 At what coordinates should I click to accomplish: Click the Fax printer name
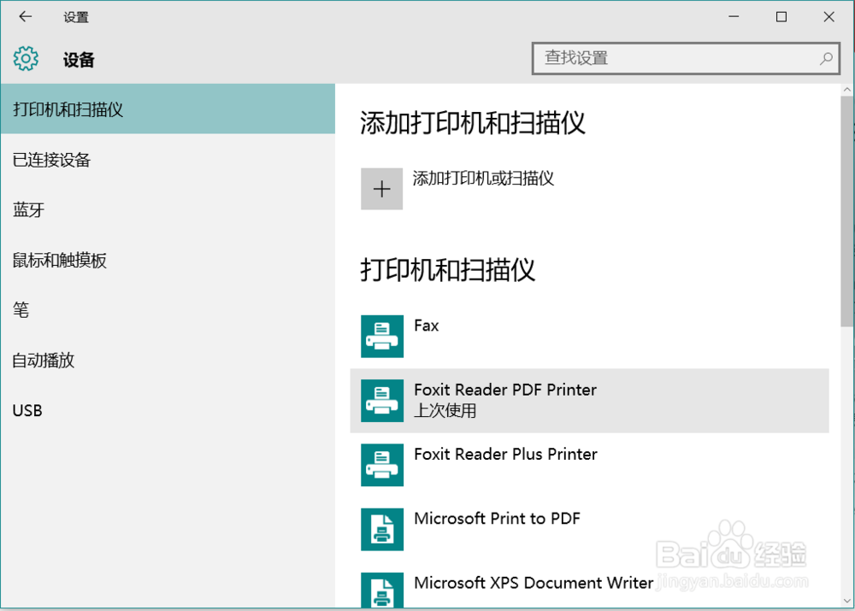coord(427,326)
